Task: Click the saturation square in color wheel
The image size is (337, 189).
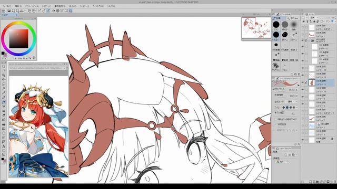Action: [19, 39]
